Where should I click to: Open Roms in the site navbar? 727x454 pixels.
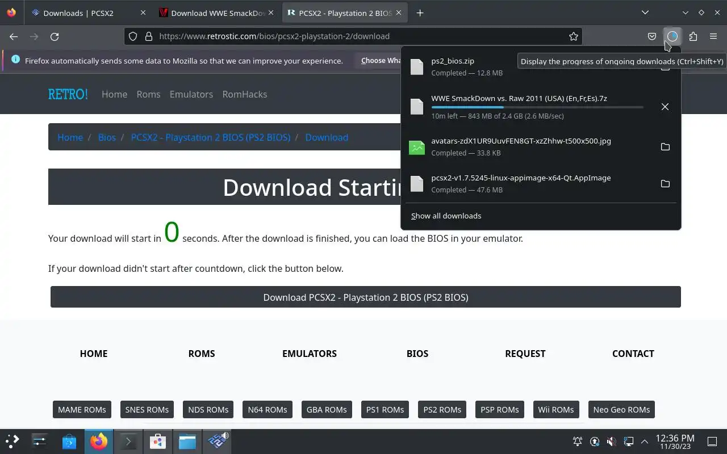click(148, 94)
